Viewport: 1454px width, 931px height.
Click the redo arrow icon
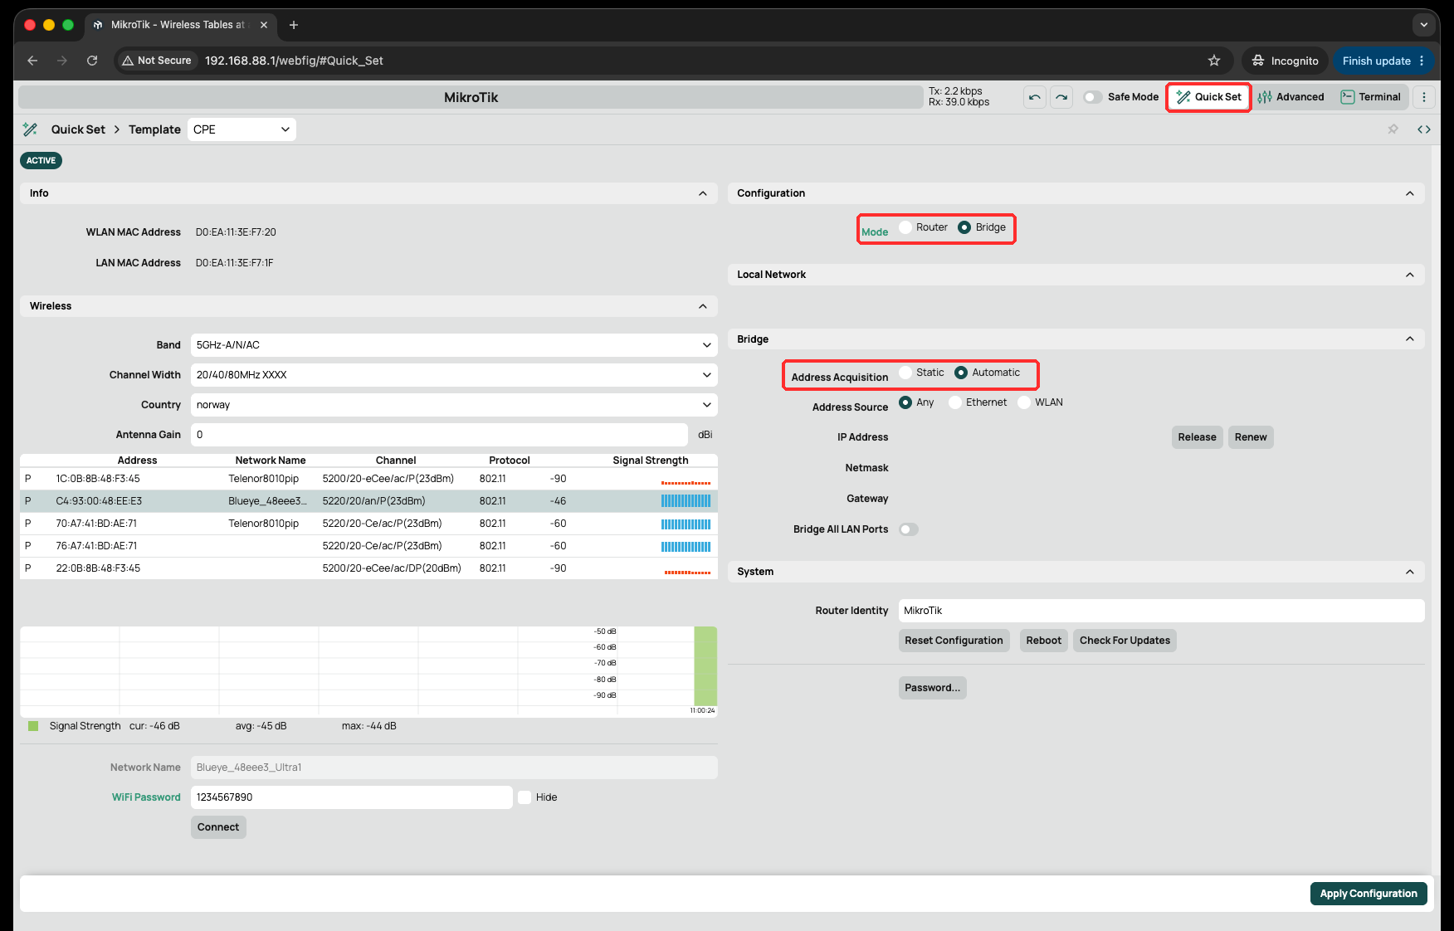click(x=1061, y=97)
